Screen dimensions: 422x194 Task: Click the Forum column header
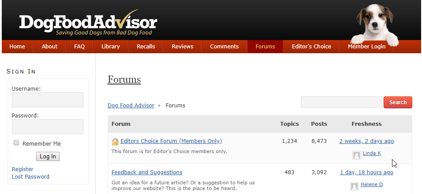121,124
